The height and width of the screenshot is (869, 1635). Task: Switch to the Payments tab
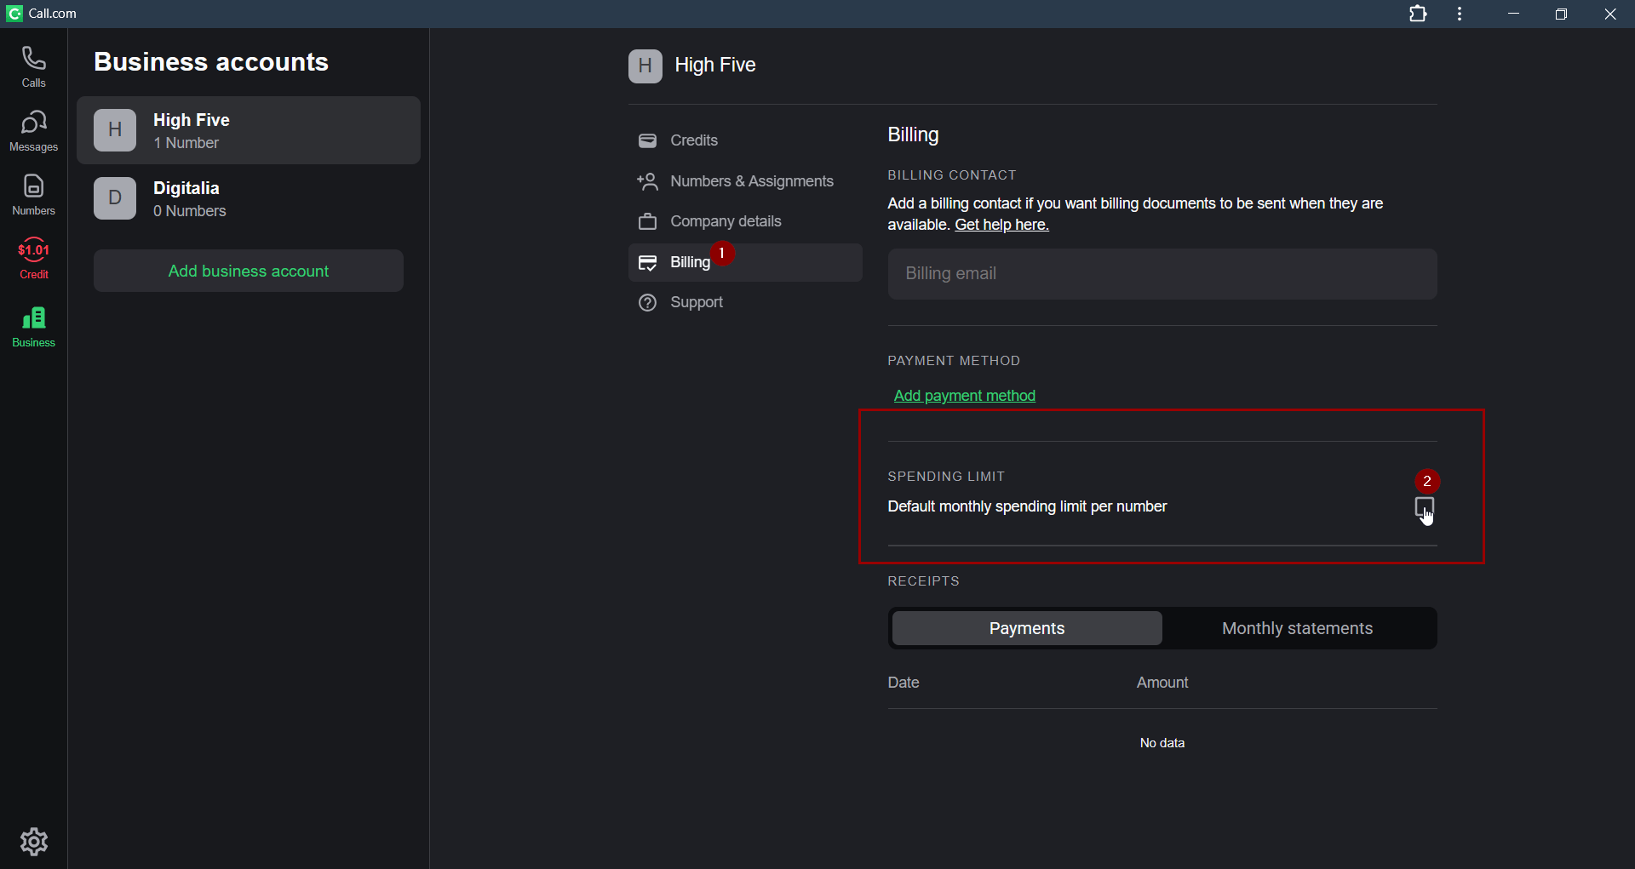coord(1027,628)
